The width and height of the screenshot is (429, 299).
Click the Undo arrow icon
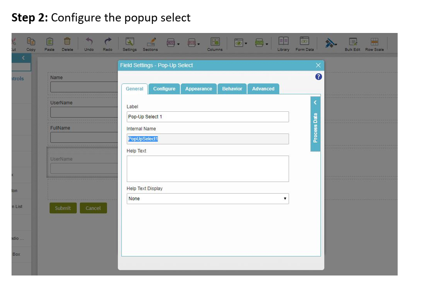(x=89, y=42)
